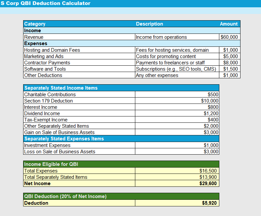Click the Income Eligible for QBI header

click(51, 164)
